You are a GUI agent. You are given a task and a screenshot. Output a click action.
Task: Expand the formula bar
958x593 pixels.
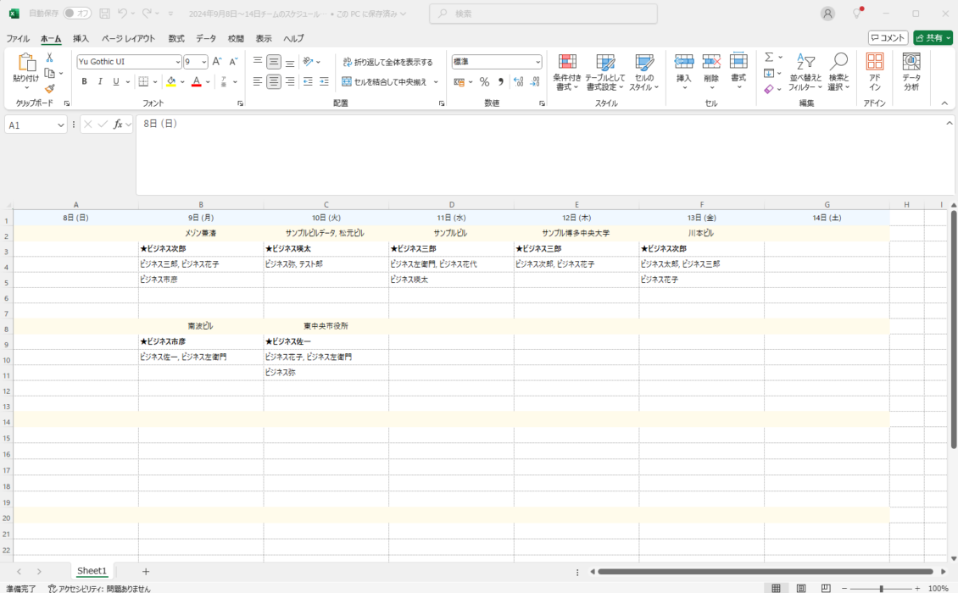pyautogui.click(x=950, y=124)
